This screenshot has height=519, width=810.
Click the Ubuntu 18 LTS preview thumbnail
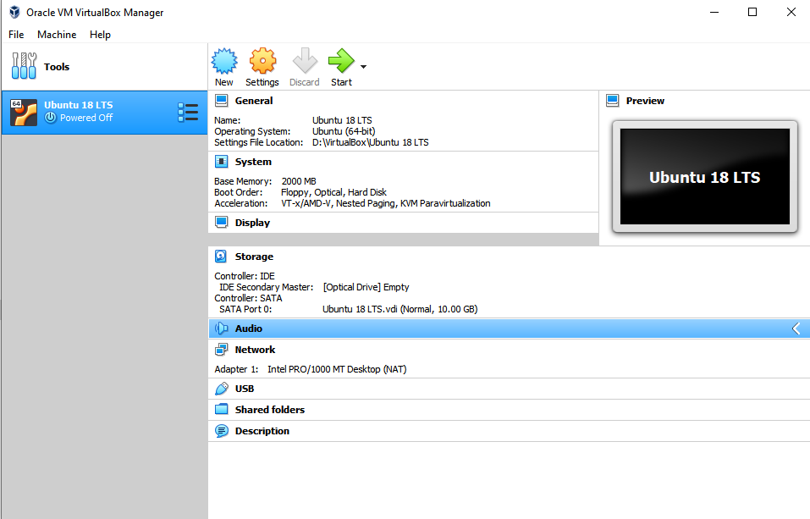pos(704,177)
